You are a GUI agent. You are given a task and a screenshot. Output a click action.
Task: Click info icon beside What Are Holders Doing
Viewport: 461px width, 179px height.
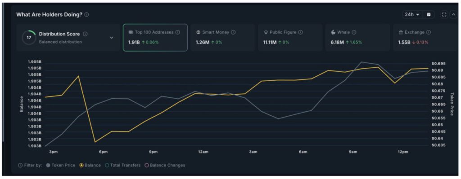tap(86, 15)
